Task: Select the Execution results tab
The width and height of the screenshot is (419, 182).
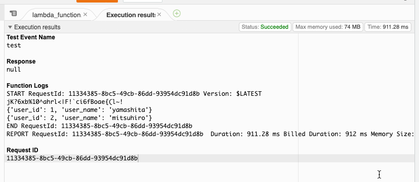Action: (x=131, y=15)
